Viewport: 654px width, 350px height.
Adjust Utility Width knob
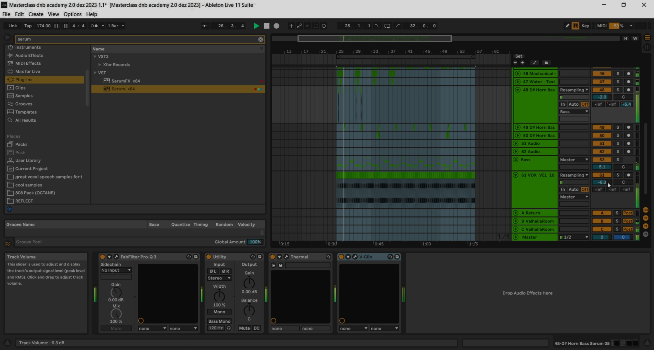[x=219, y=296]
